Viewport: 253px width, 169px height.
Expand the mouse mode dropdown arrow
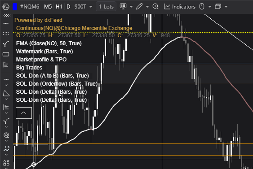click(x=210, y=7)
